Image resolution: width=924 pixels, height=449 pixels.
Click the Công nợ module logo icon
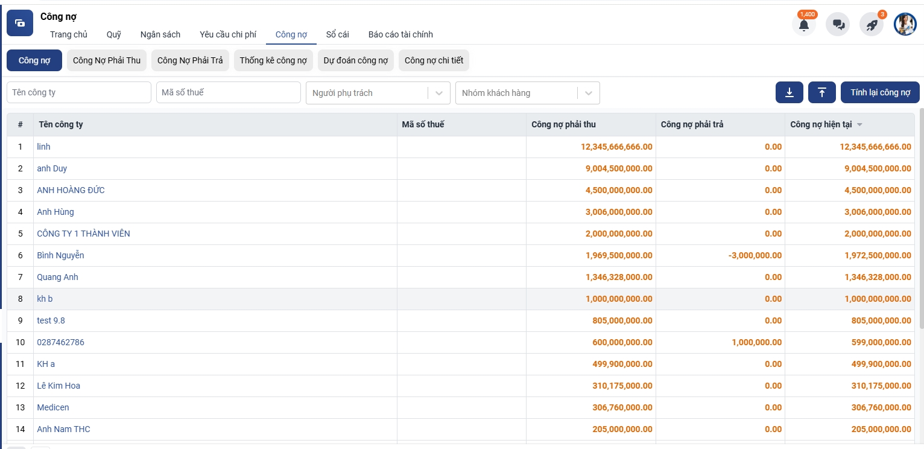point(20,23)
